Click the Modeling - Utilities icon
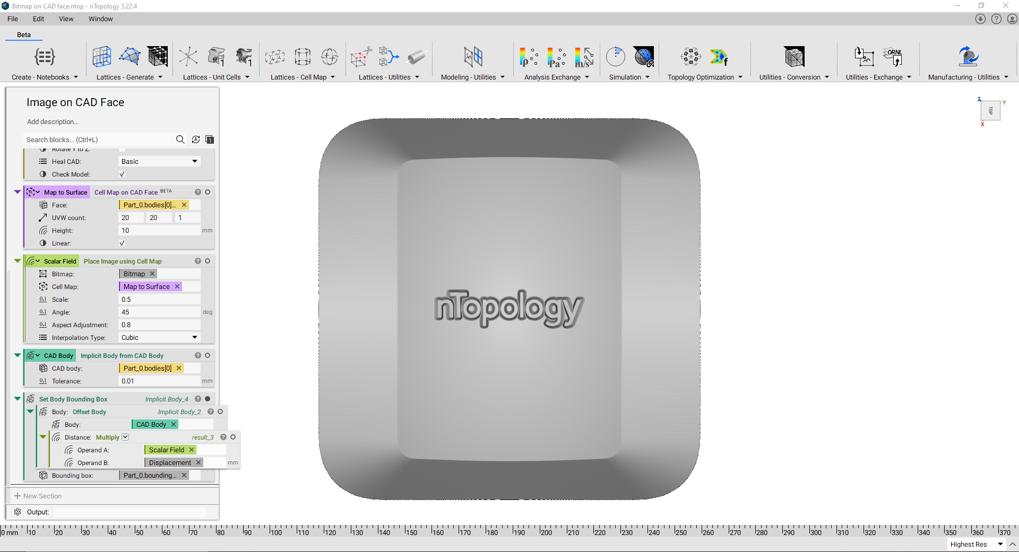This screenshot has width=1019, height=552. [473, 57]
